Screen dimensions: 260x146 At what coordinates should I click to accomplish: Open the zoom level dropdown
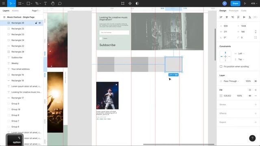click(x=254, y=3)
